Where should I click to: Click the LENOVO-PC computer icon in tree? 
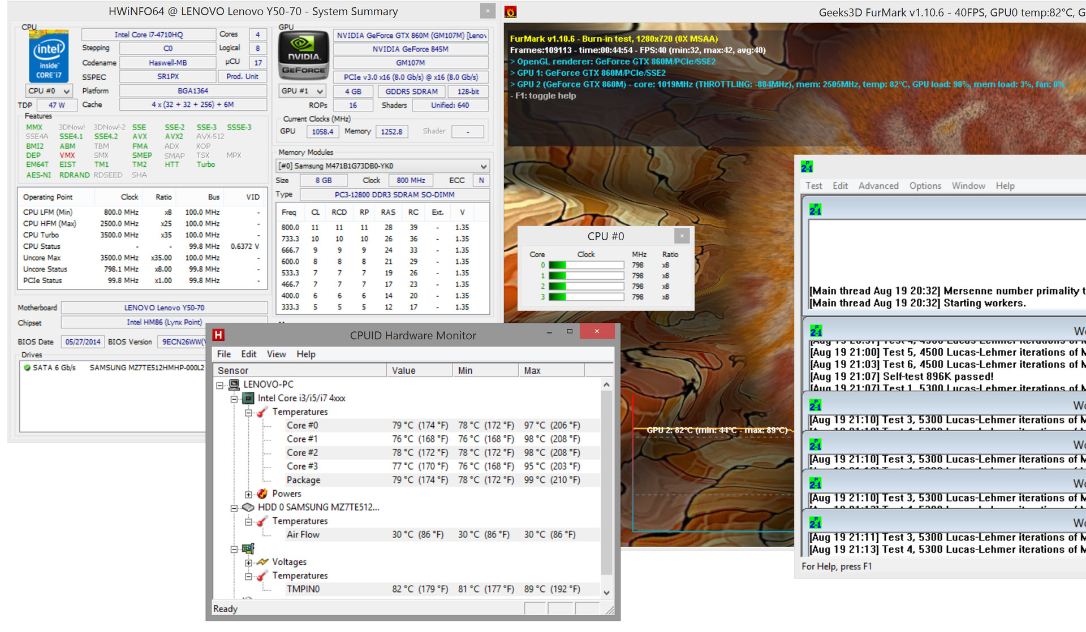point(234,384)
